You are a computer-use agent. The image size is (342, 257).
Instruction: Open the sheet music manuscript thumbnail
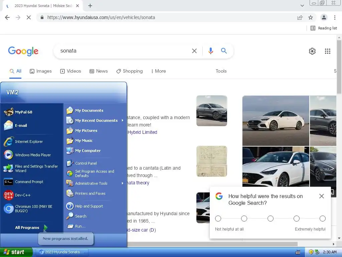pos(211,161)
